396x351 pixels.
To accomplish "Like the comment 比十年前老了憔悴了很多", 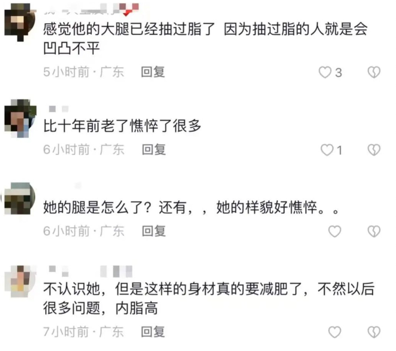I will pos(327,150).
